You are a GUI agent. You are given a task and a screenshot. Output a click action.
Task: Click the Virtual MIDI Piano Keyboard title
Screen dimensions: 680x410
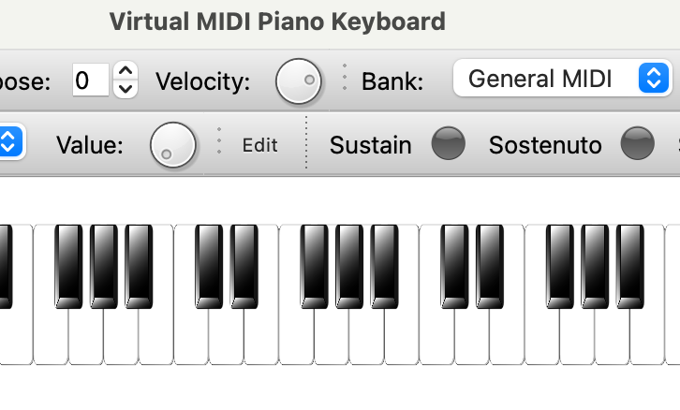coord(277,21)
